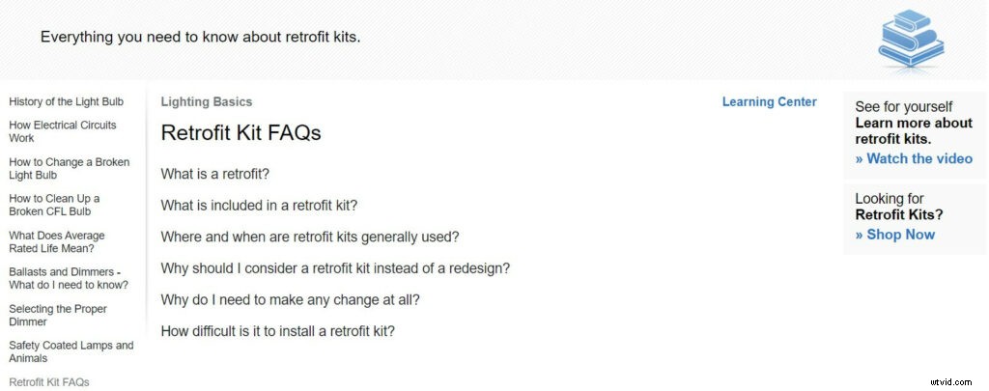The height and width of the screenshot is (391, 989).
Task: Expand the question What is a retrofit
Action: 214,174
